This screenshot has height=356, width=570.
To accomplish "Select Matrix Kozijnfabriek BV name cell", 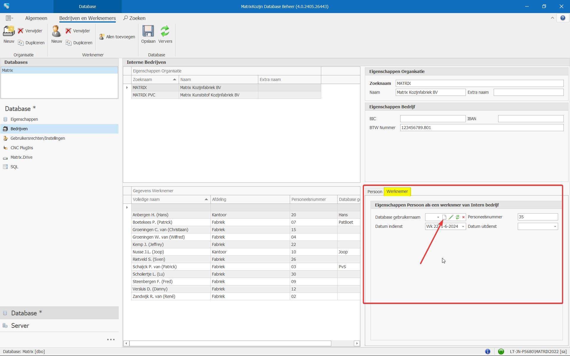I will pos(218,88).
